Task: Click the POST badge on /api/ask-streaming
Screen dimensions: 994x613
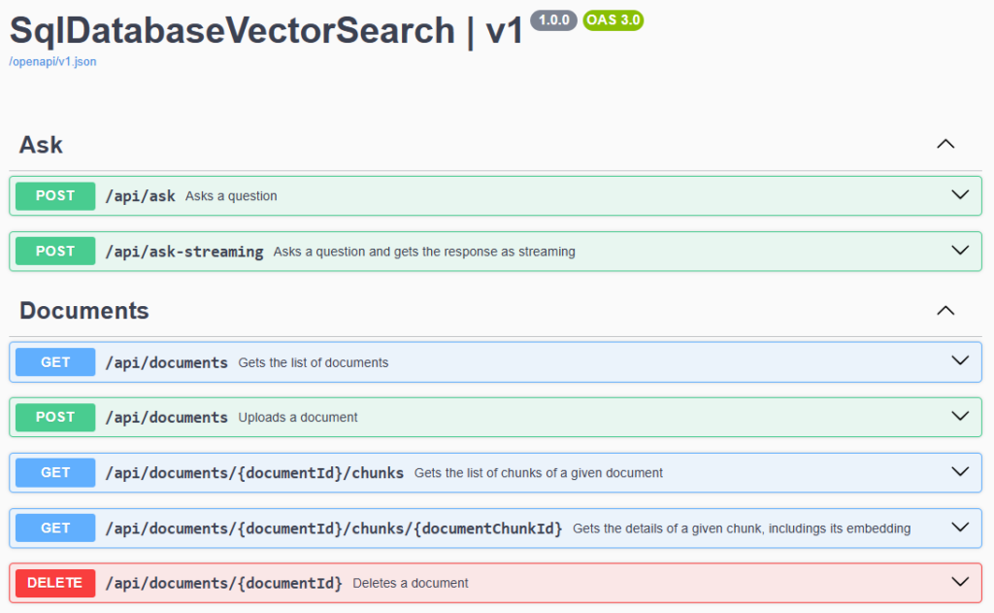Action: point(54,251)
